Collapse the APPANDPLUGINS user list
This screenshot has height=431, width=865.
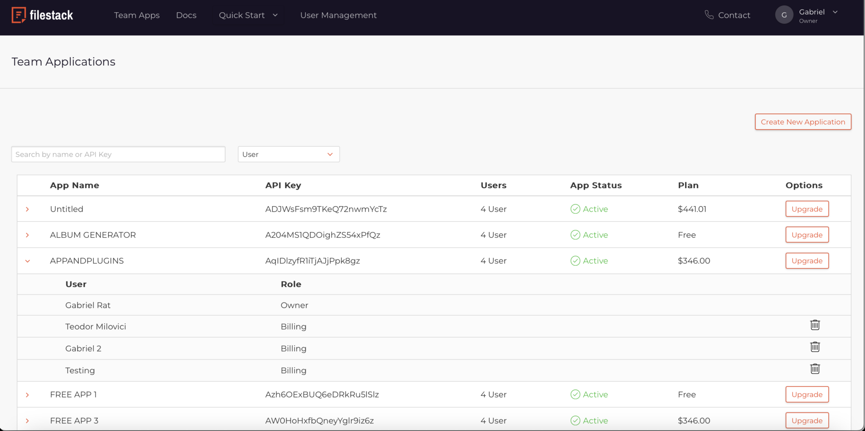coord(27,261)
